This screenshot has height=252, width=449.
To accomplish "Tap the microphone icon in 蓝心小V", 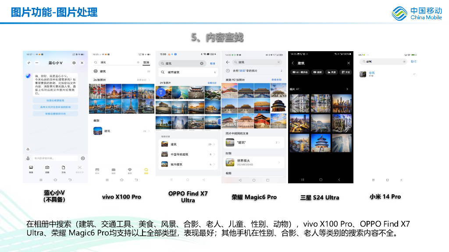I will pos(28,158).
